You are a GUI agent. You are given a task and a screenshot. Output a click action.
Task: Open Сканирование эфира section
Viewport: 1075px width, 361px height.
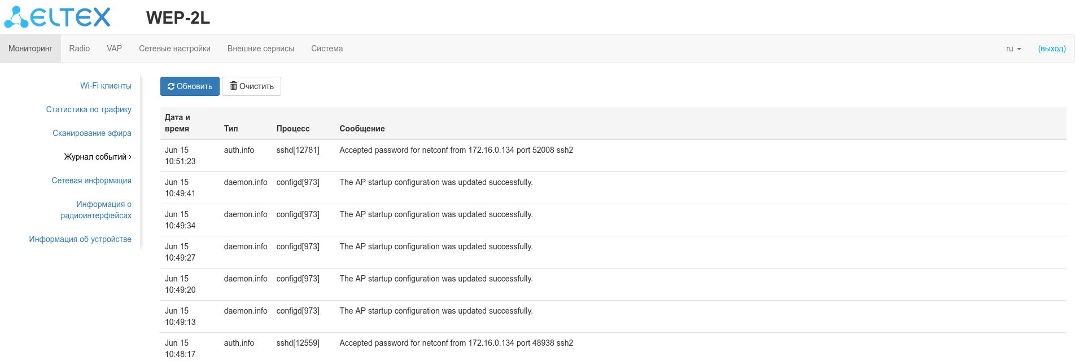point(92,133)
